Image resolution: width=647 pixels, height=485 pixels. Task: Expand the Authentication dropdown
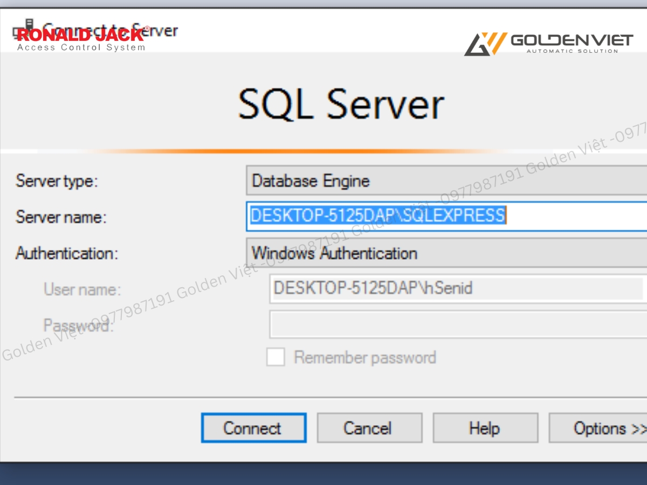tap(446, 253)
